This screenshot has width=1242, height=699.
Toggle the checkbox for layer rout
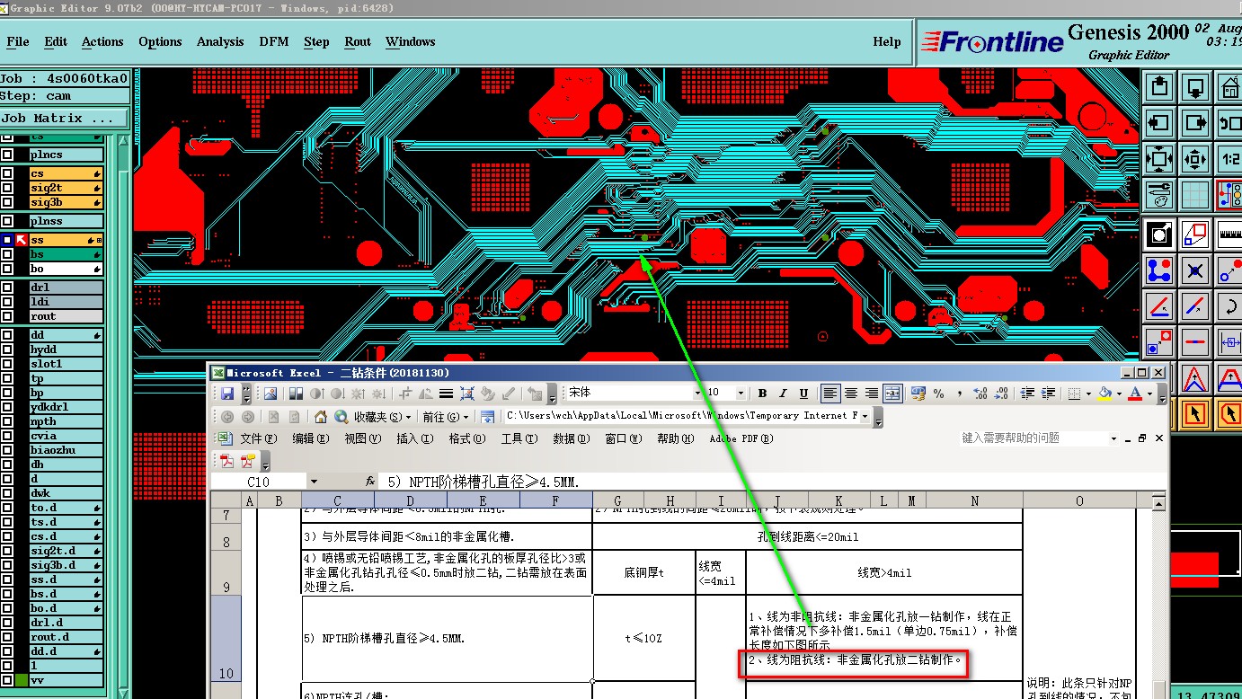coord(7,316)
